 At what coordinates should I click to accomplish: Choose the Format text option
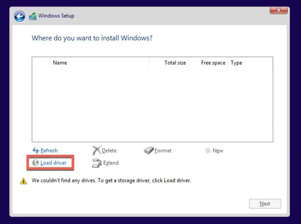tap(163, 151)
